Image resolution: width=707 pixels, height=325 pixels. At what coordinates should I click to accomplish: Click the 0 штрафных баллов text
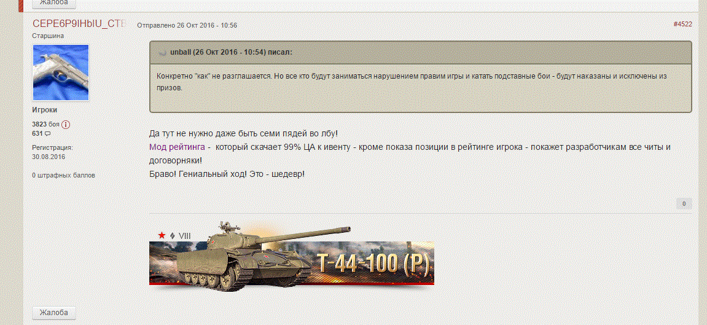[64, 175]
